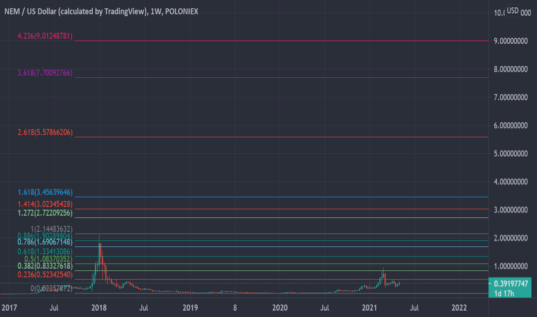The width and height of the screenshot is (537, 317).
Task: Click the 0.236(0.52342540) Fibonacci label
Action: coord(45,275)
